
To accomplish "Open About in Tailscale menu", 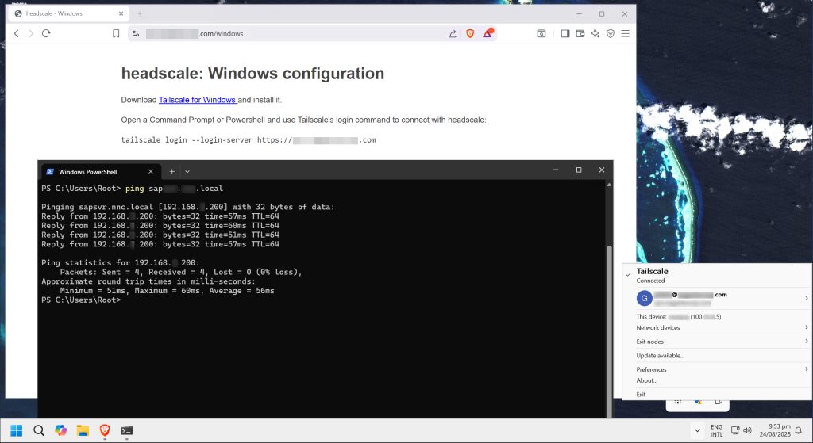I will click(x=718, y=380).
